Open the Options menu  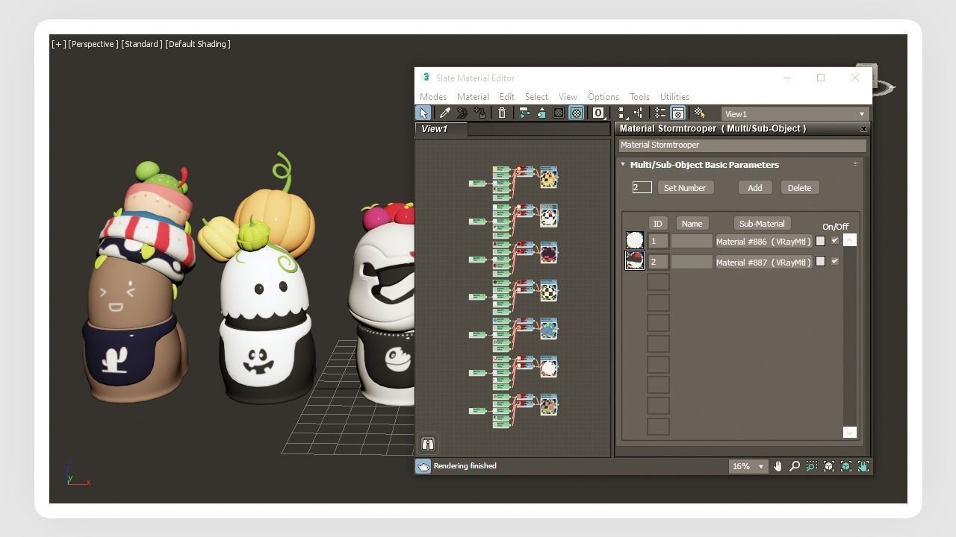tap(603, 97)
